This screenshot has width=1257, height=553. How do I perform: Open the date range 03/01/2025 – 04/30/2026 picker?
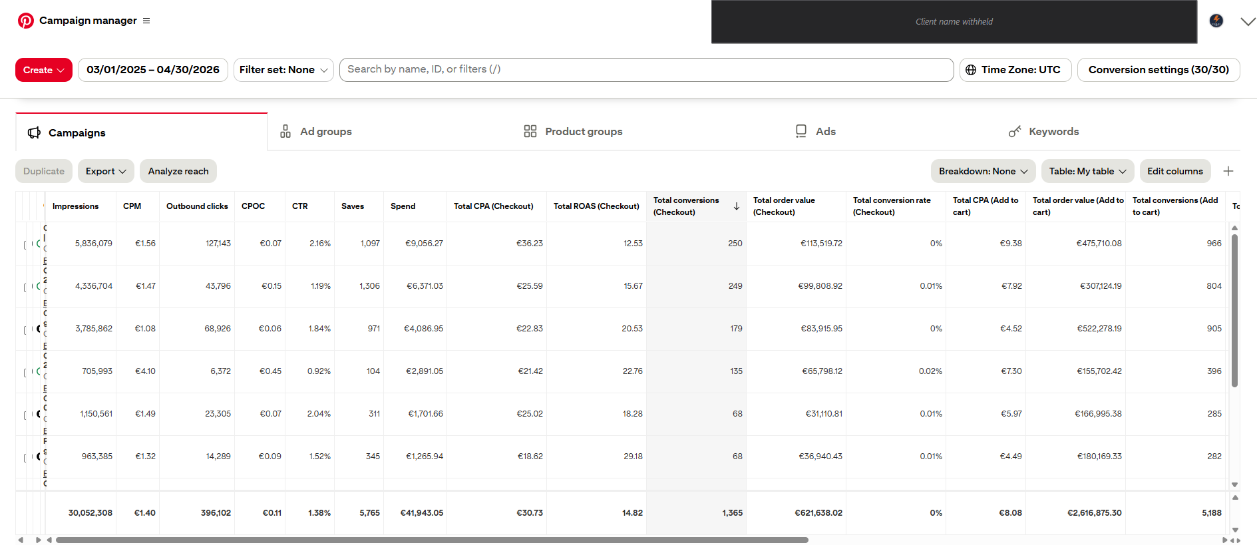point(153,70)
